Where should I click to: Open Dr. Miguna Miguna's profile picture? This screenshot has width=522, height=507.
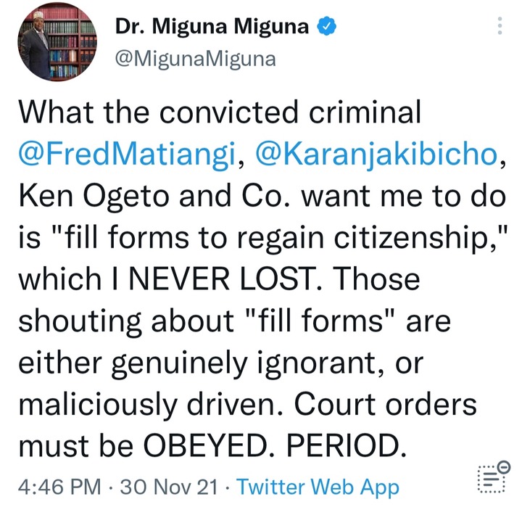pyautogui.click(x=57, y=42)
